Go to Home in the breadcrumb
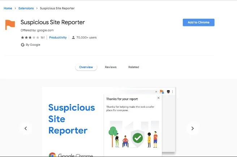 [8, 8]
